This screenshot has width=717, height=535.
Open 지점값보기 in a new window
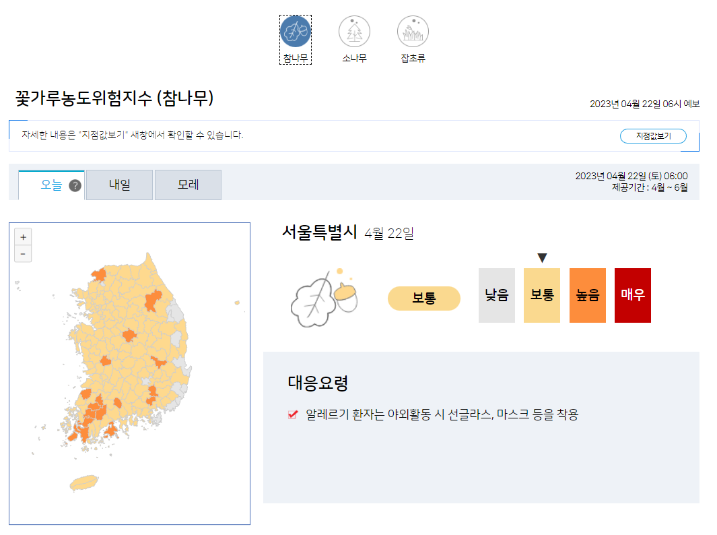pyautogui.click(x=652, y=135)
